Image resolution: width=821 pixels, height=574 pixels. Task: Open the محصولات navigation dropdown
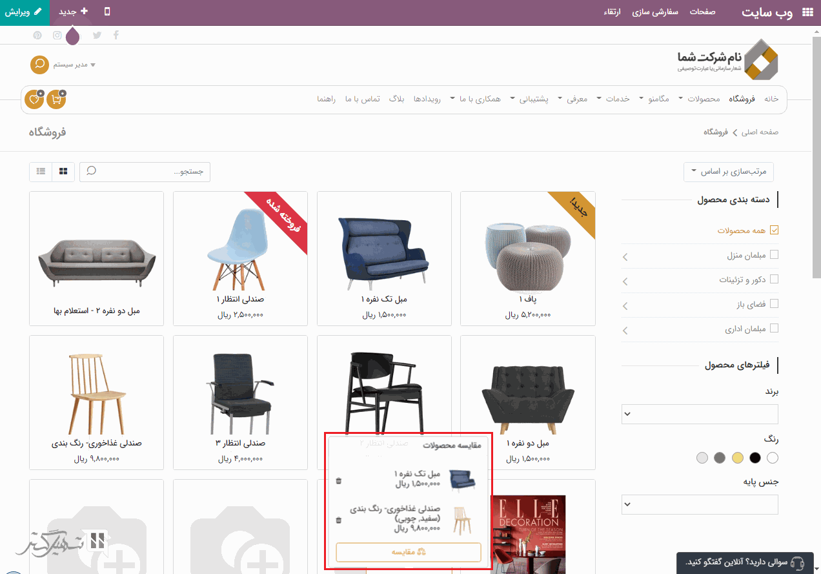pyautogui.click(x=700, y=99)
